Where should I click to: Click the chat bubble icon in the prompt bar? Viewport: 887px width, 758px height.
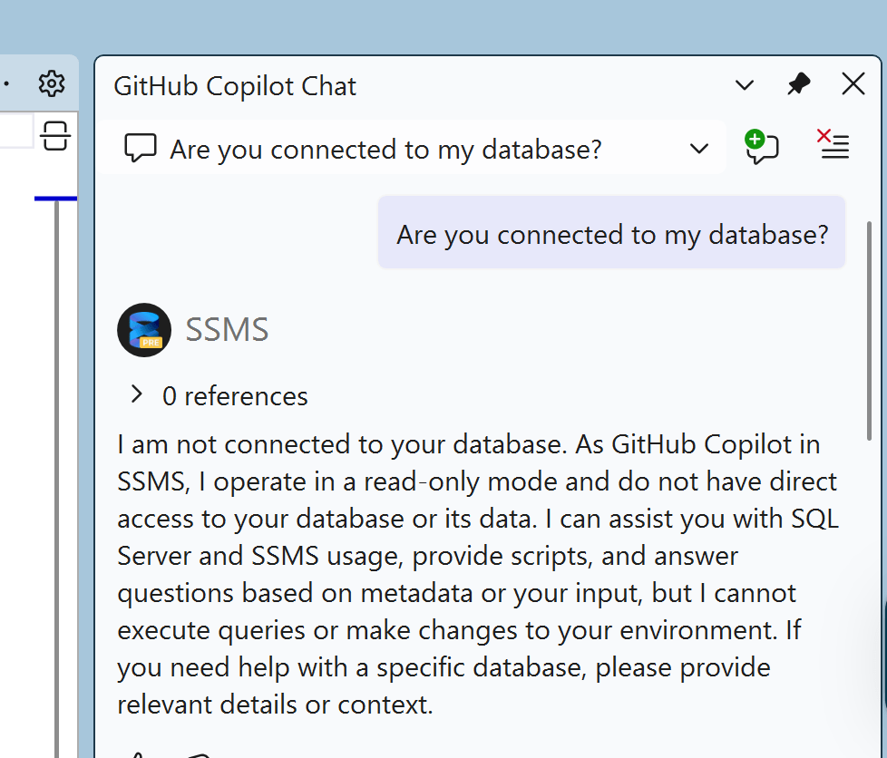coord(141,147)
